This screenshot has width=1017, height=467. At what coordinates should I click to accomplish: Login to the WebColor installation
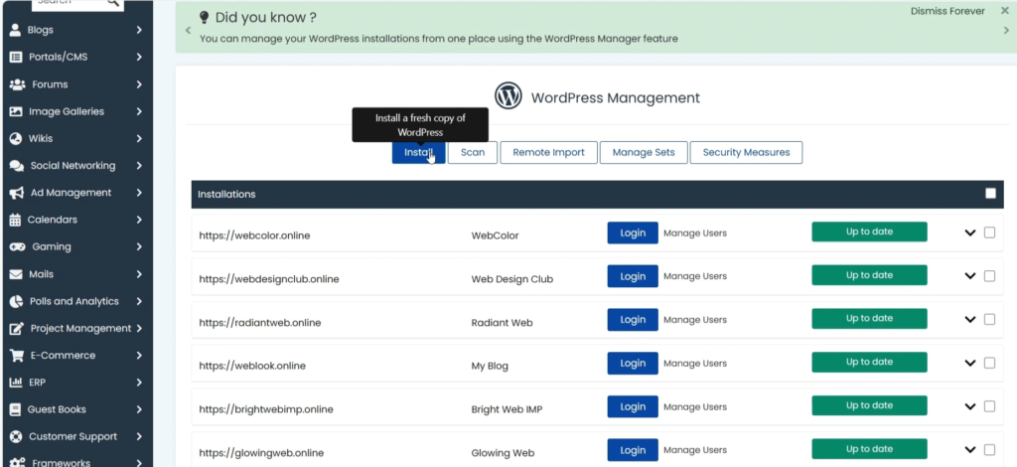click(633, 233)
